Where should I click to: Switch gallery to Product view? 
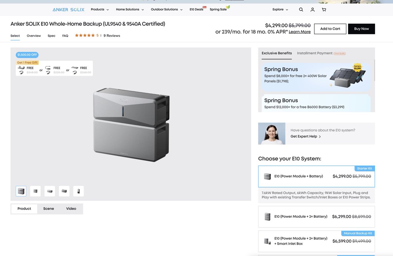24,209
